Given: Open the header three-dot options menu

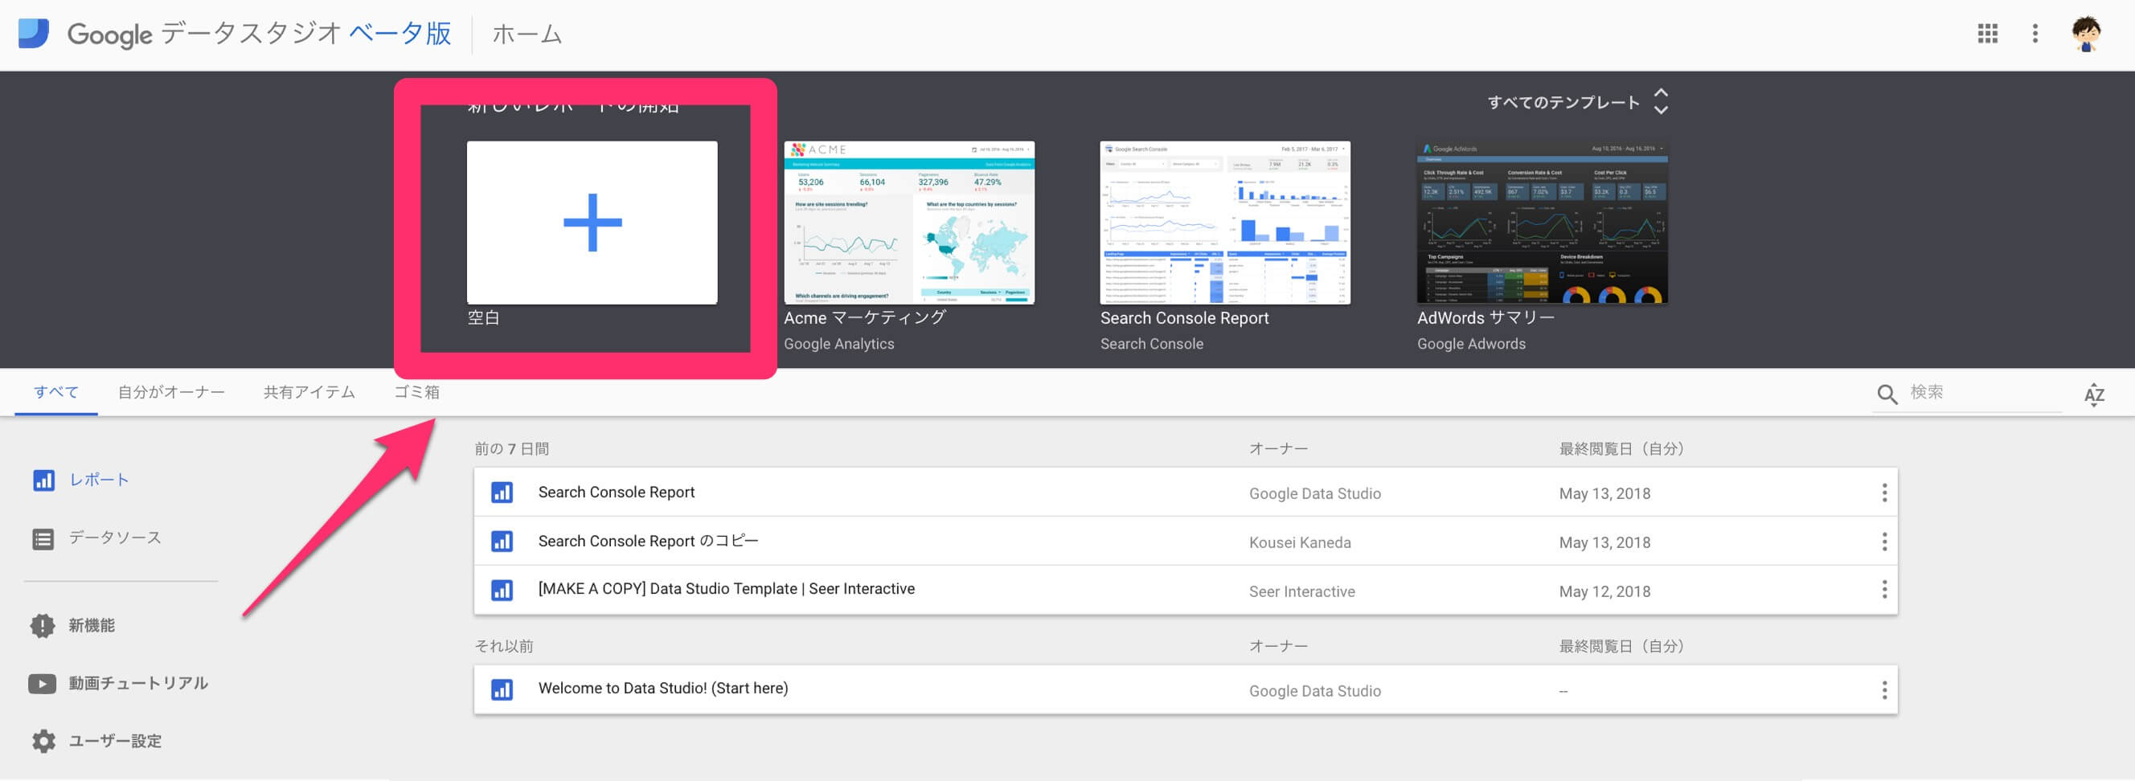Looking at the screenshot, I should pyautogui.click(x=2035, y=33).
